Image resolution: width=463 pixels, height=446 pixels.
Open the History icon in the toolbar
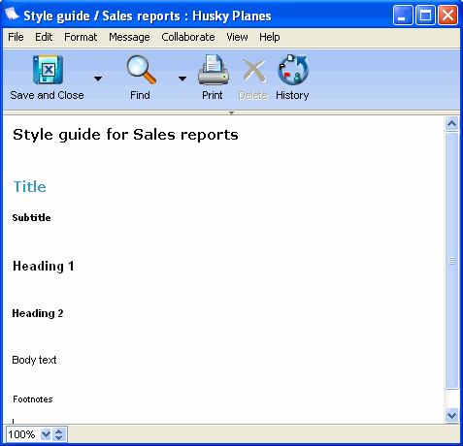tap(293, 70)
